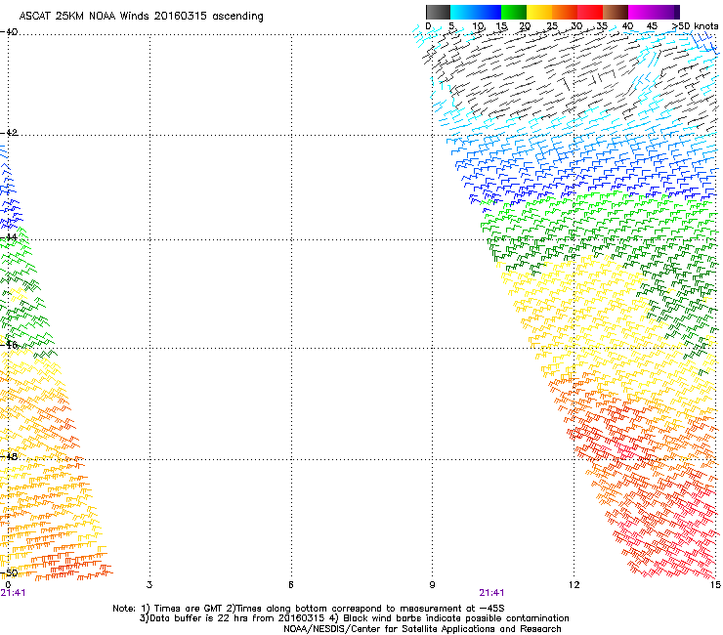Viewport: 723px width, 635px height.
Task: Click the longitude label 3
Action: point(149,585)
